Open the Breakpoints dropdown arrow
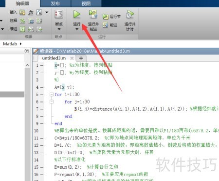The width and height of the screenshot is (219, 181). click(59, 29)
